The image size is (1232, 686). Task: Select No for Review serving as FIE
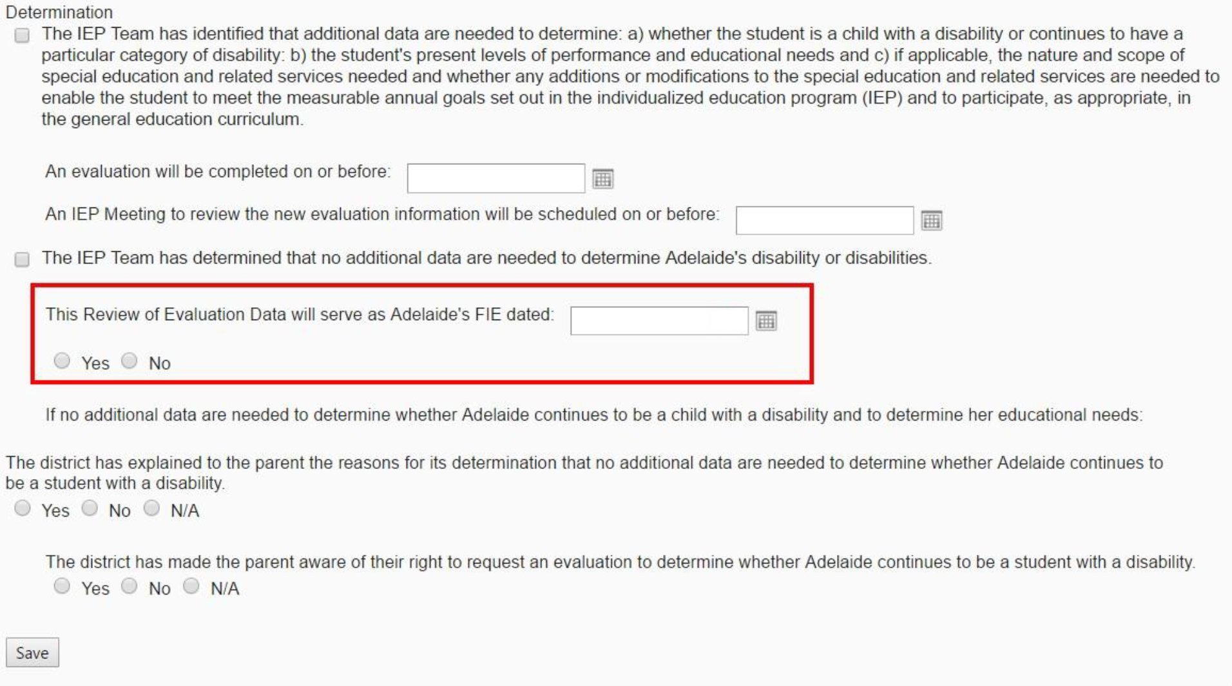(130, 363)
